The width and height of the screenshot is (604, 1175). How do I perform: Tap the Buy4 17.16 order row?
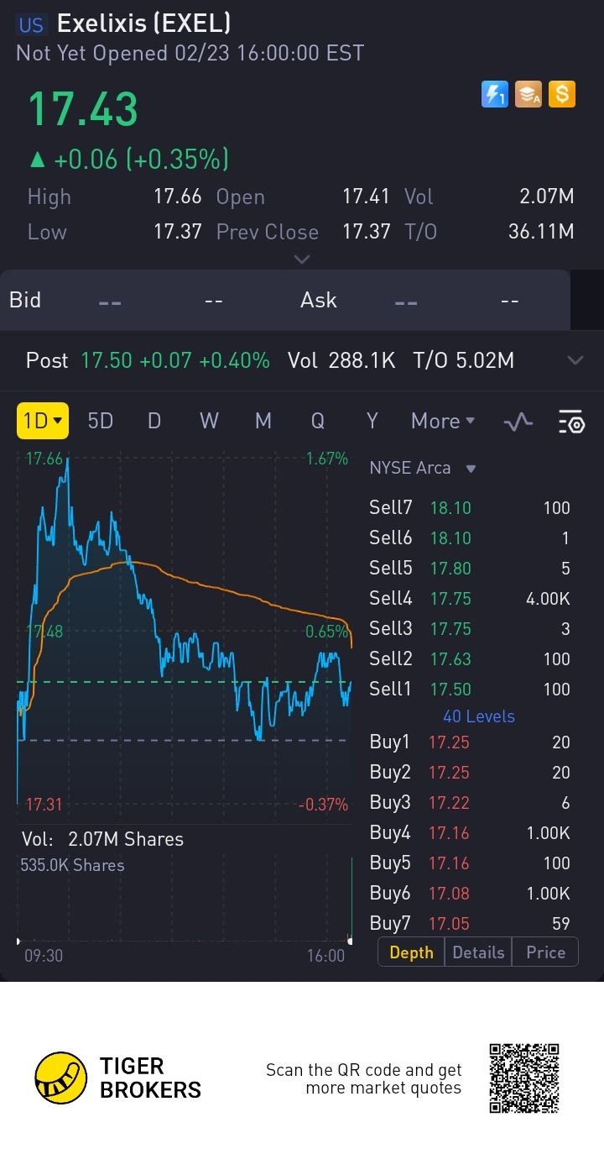470,833
